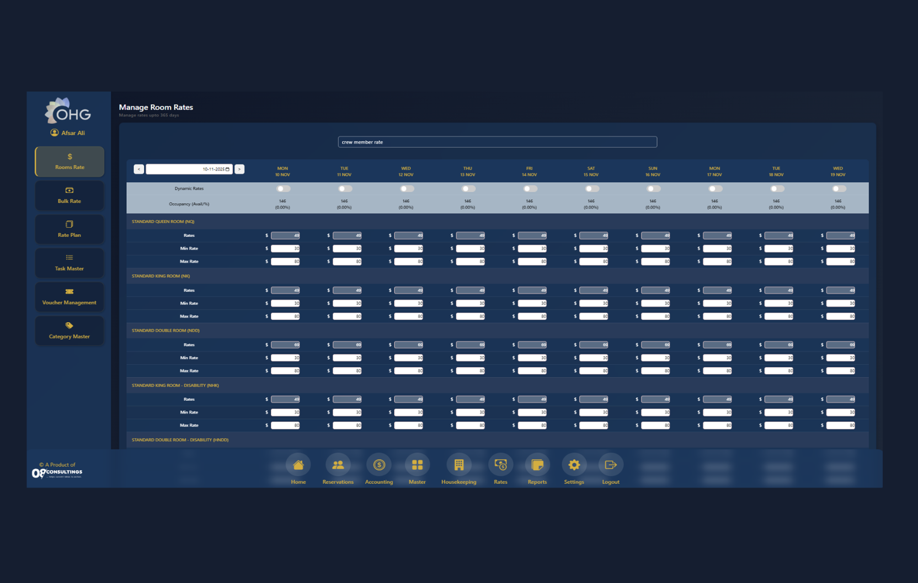Click Standard King Max Rate for Tue 11 Nov
This screenshot has height=583, width=918.
tap(347, 316)
